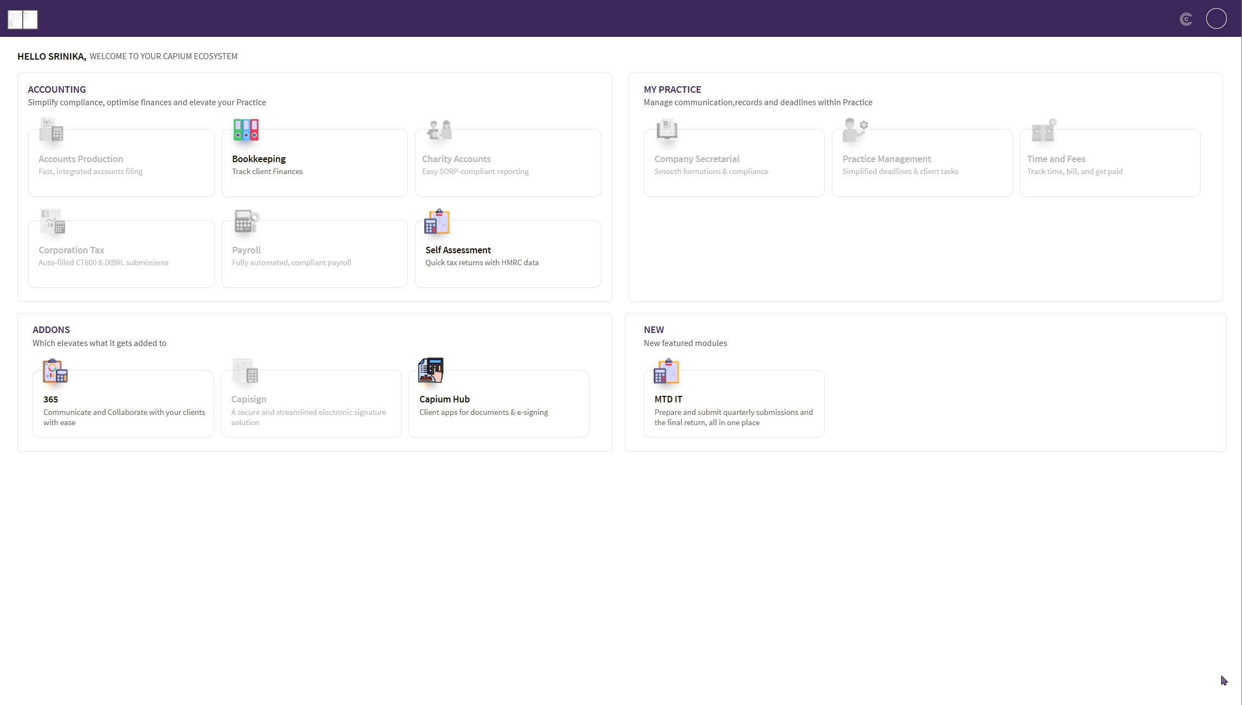Image resolution: width=1242 pixels, height=705 pixels.
Task: Click the MY PRACTICE 'Manage communication' subtitle
Action: click(758, 102)
